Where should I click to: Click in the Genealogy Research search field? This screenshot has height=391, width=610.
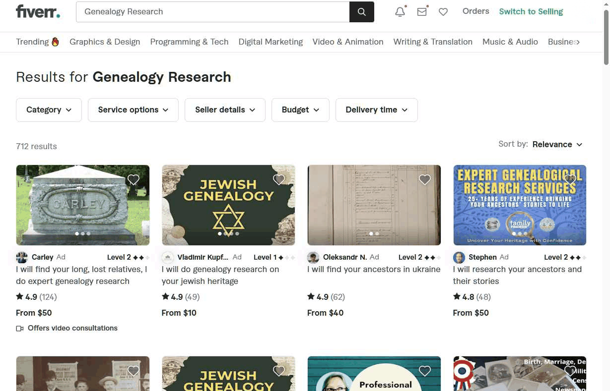212,12
